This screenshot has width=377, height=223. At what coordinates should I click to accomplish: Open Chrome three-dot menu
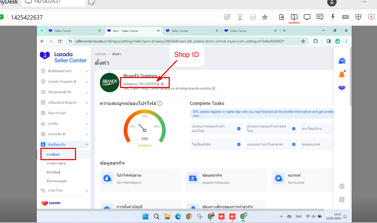coord(346,41)
